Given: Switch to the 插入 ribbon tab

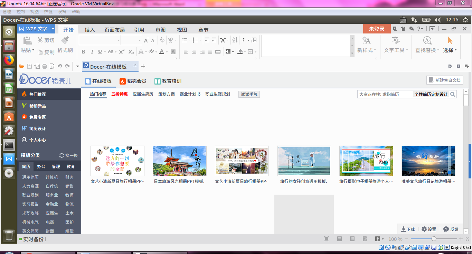Looking at the screenshot, I should coord(90,30).
